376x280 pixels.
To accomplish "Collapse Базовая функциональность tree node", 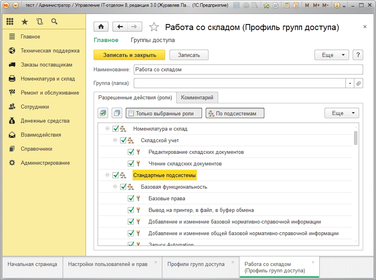I will point(115,187).
